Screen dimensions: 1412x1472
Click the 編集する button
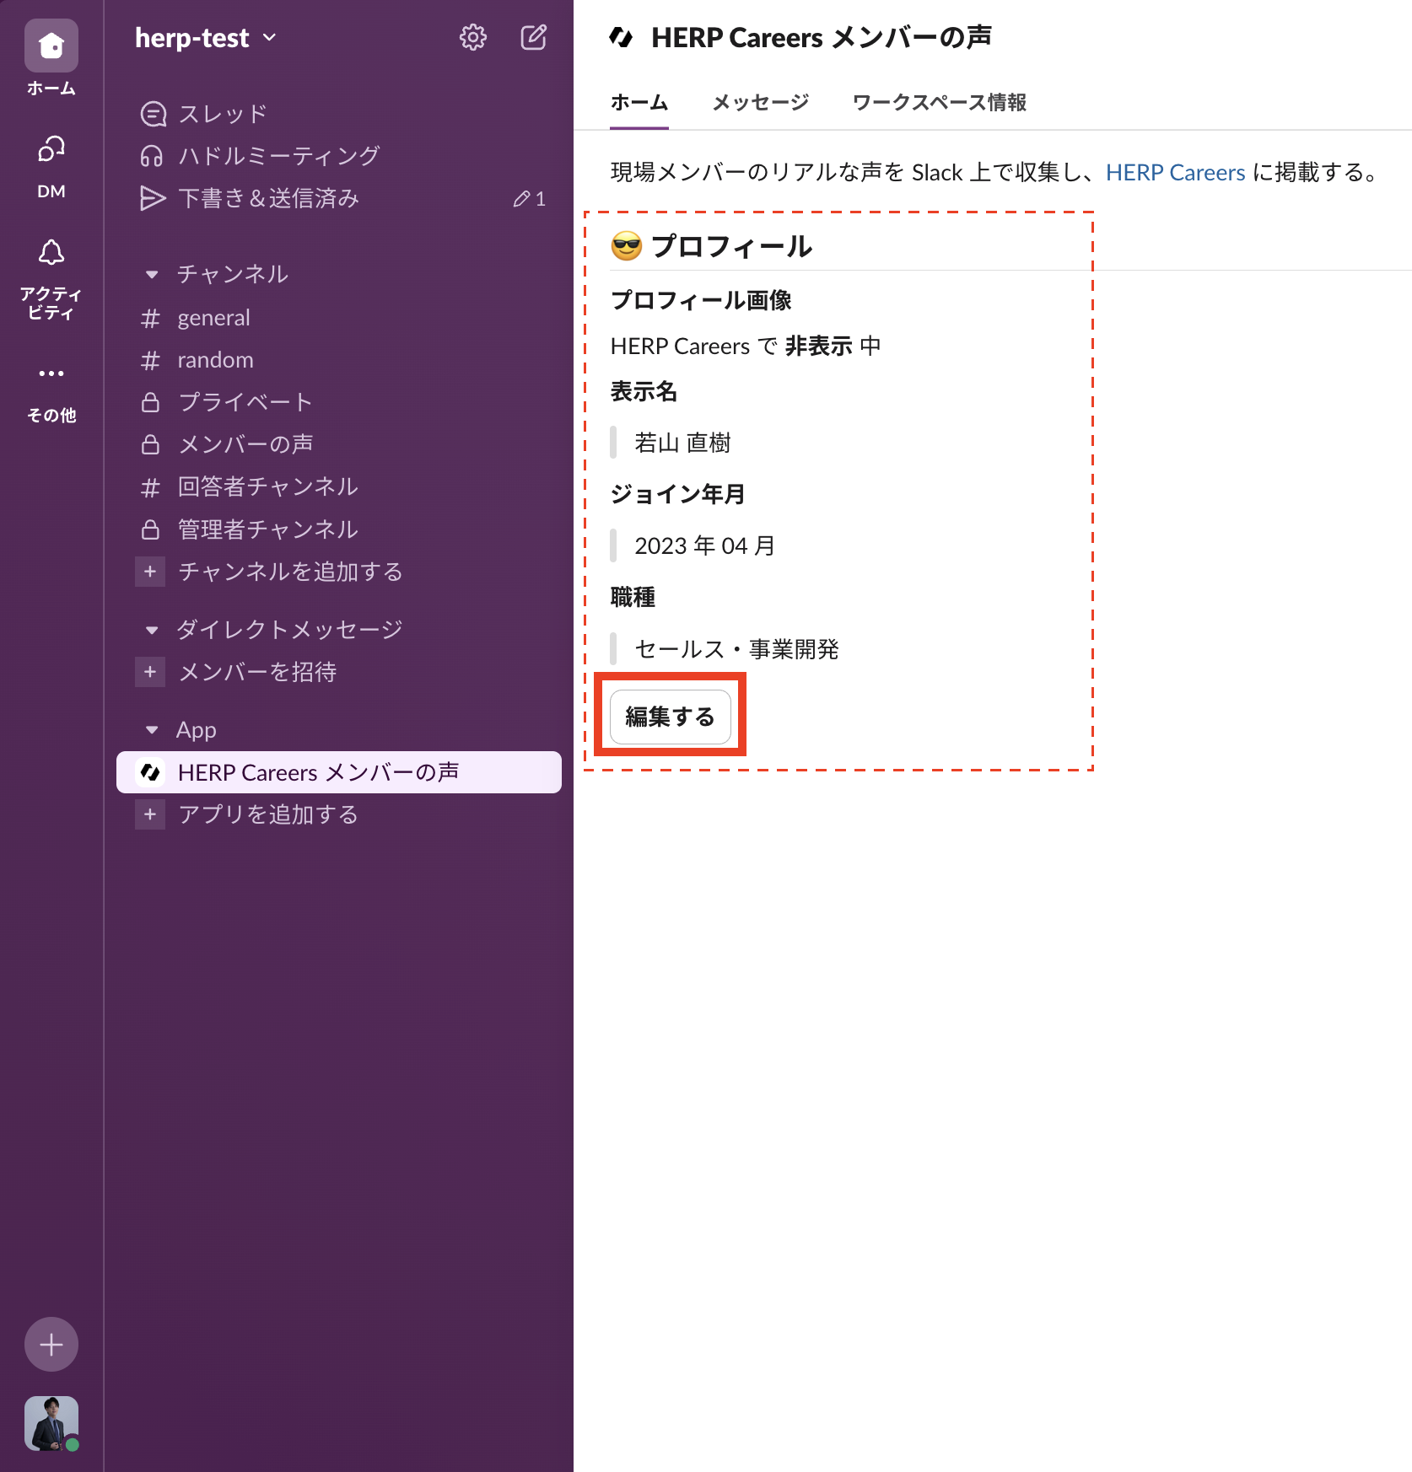671,717
